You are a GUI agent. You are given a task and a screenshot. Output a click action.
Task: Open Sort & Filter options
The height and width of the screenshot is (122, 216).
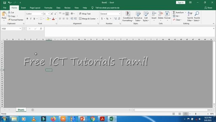[190, 17]
